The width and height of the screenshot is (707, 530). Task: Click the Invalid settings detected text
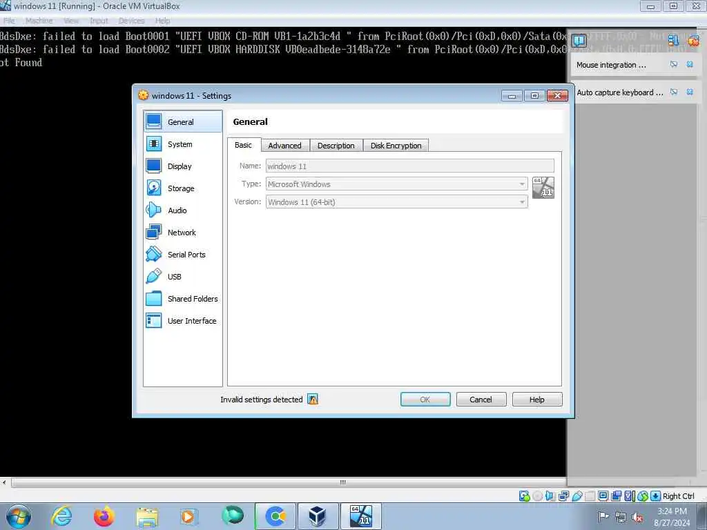262,400
